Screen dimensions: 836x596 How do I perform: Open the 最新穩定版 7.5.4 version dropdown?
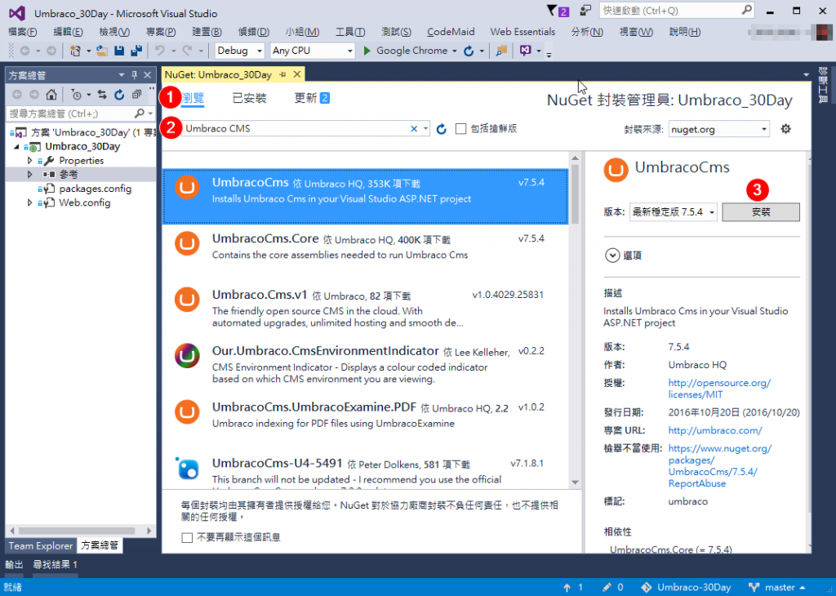click(673, 212)
